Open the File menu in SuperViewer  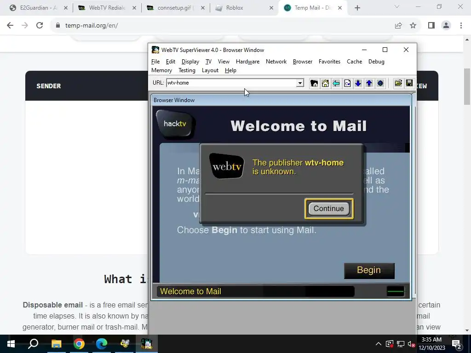click(155, 62)
